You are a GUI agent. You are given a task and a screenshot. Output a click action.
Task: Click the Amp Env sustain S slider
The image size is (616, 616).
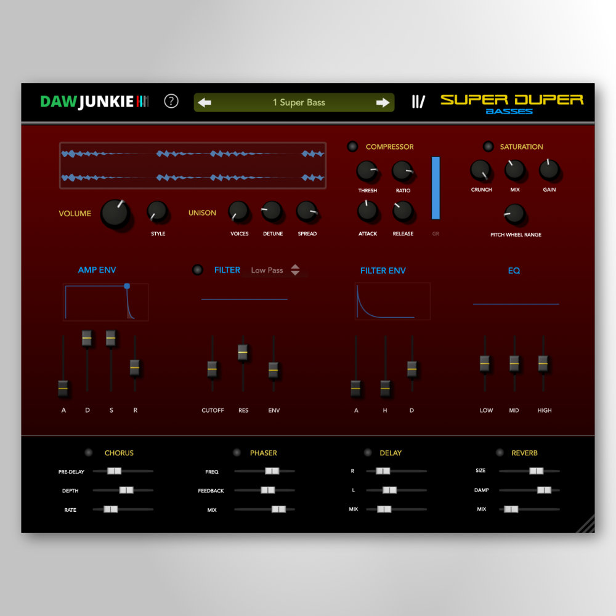click(111, 338)
